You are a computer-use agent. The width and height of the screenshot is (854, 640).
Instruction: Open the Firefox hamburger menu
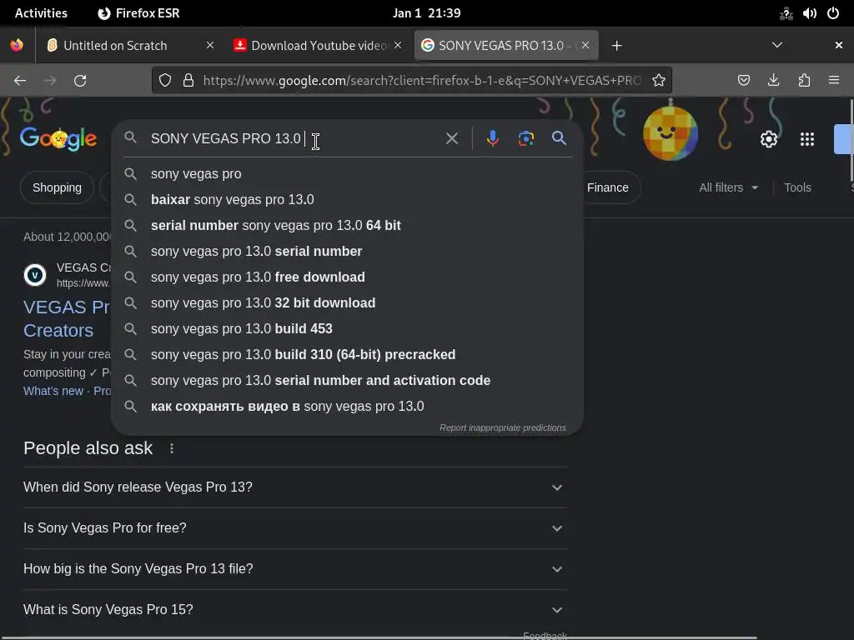(834, 81)
